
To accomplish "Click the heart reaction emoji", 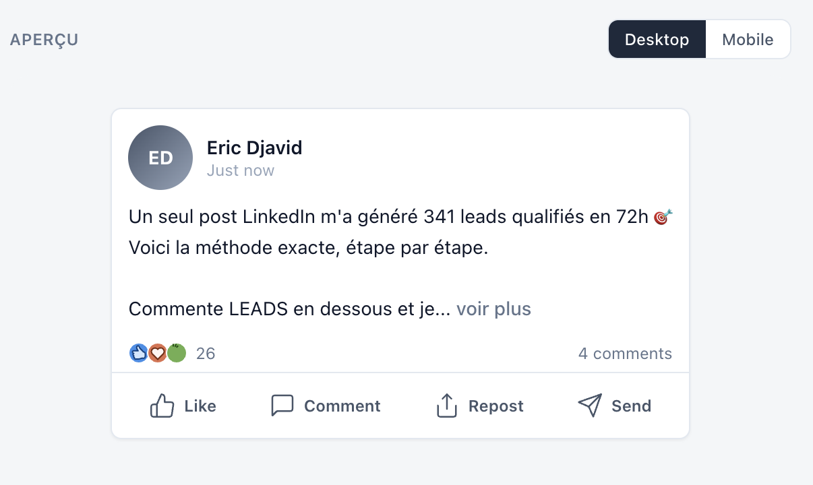I will (x=157, y=352).
